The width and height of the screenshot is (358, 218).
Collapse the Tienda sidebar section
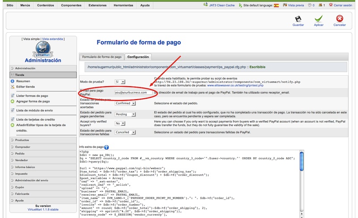click(x=43, y=75)
